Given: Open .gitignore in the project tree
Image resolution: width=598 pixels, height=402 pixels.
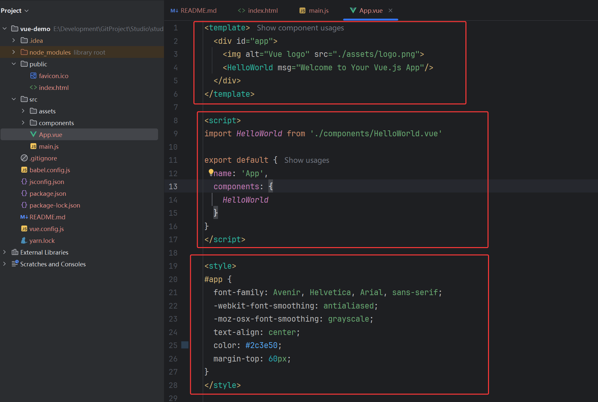Looking at the screenshot, I should pos(43,158).
